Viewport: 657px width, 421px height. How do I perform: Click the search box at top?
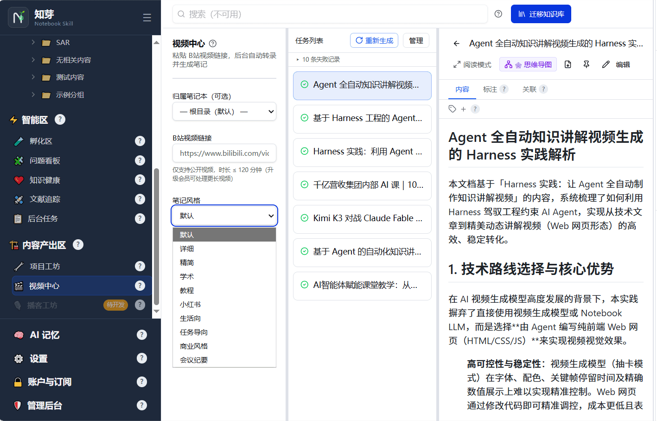(x=330, y=14)
